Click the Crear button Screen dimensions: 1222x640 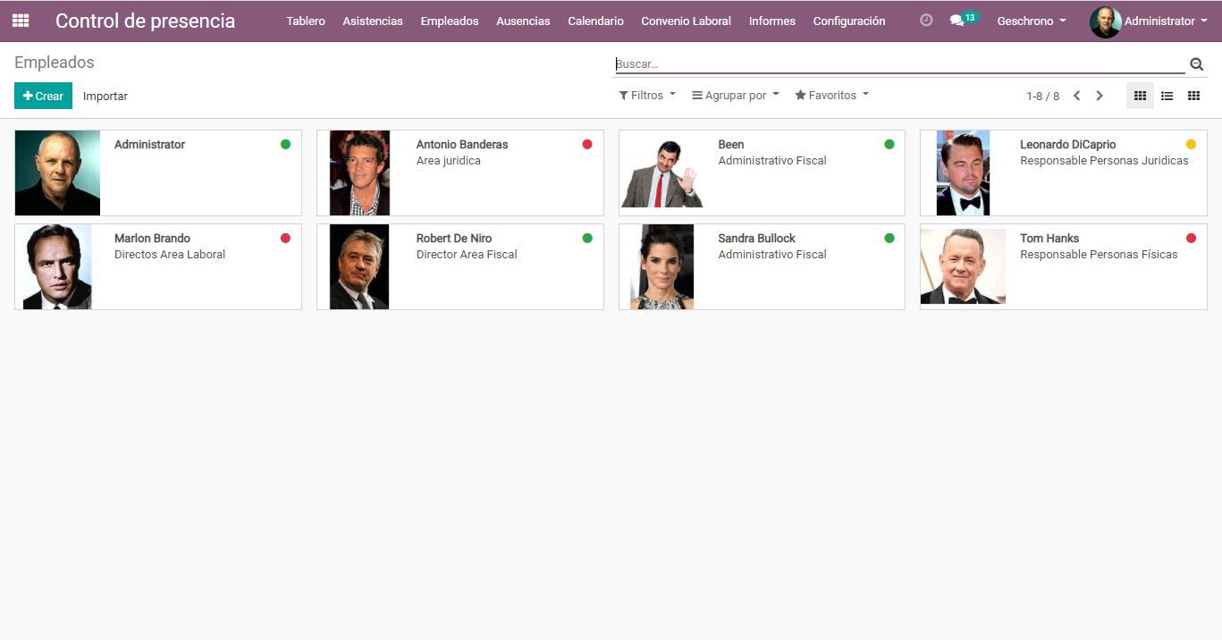pos(43,96)
